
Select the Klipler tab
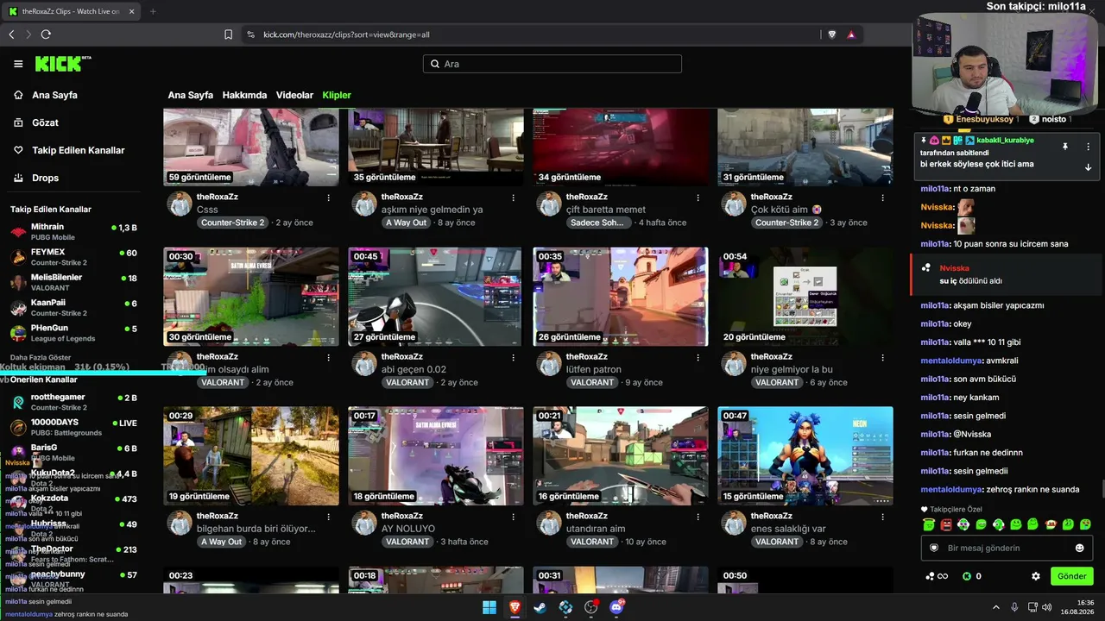click(337, 95)
